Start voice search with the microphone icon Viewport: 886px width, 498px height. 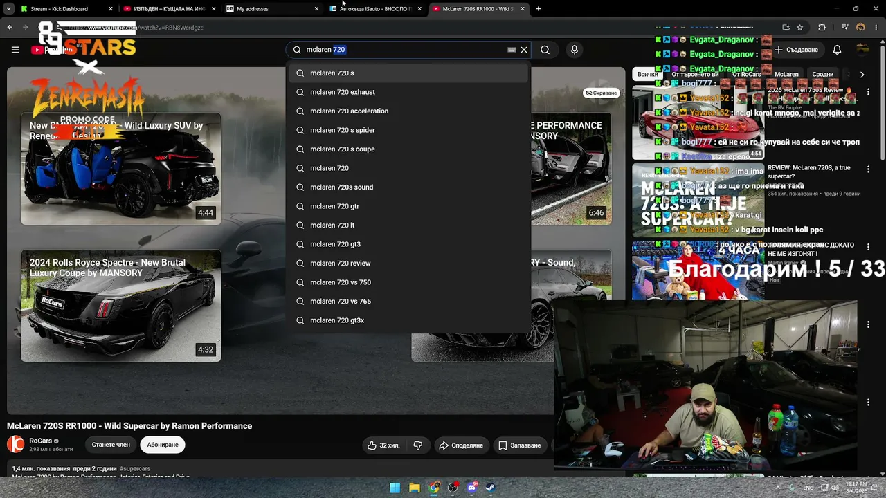pyautogui.click(x=574, y=50)
